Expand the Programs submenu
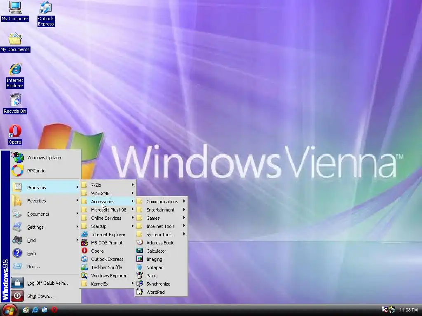Viewport: 422px width, 316px height. [45, 188]
